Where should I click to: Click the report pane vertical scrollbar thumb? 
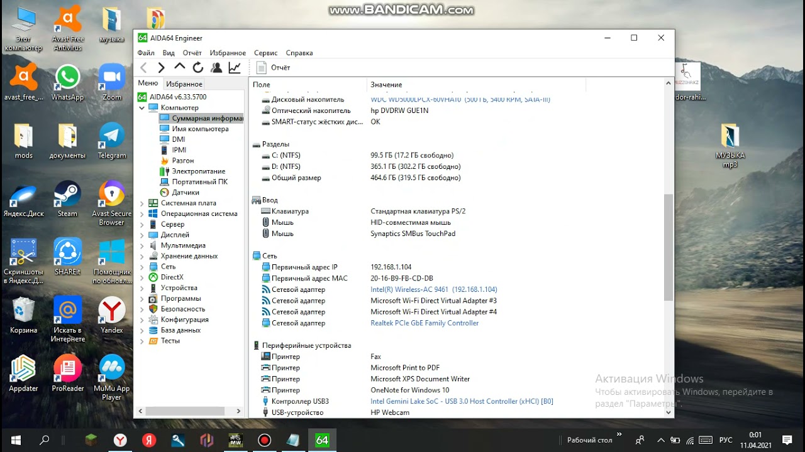669,247
